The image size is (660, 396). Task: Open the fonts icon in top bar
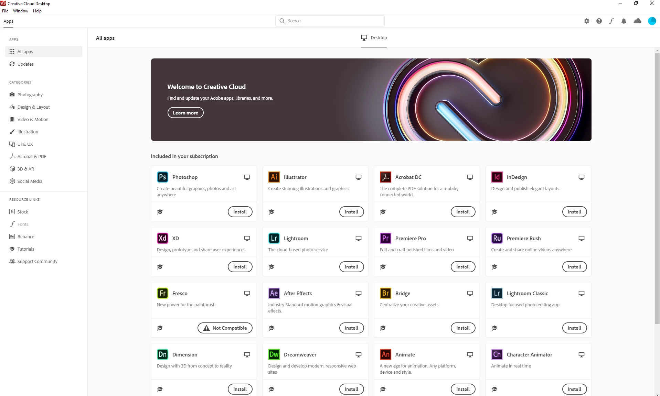[x=611, y=21]
